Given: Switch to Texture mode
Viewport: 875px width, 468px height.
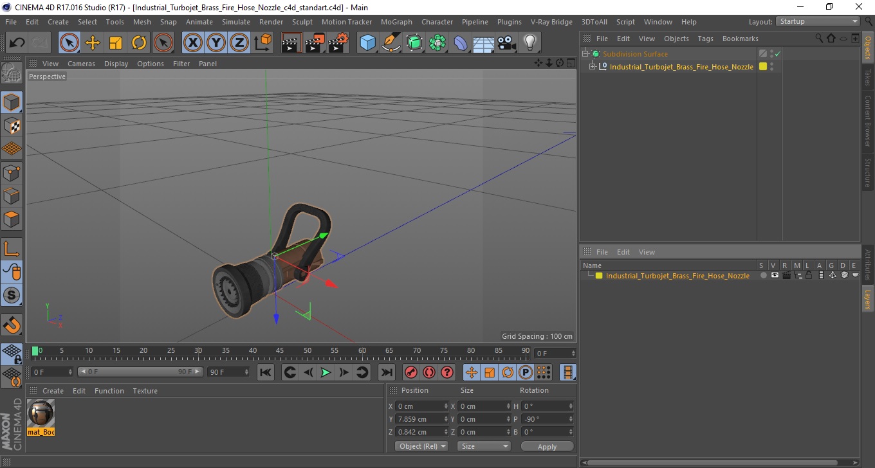Looking at the screenshot, I should [x=12, y=126].
